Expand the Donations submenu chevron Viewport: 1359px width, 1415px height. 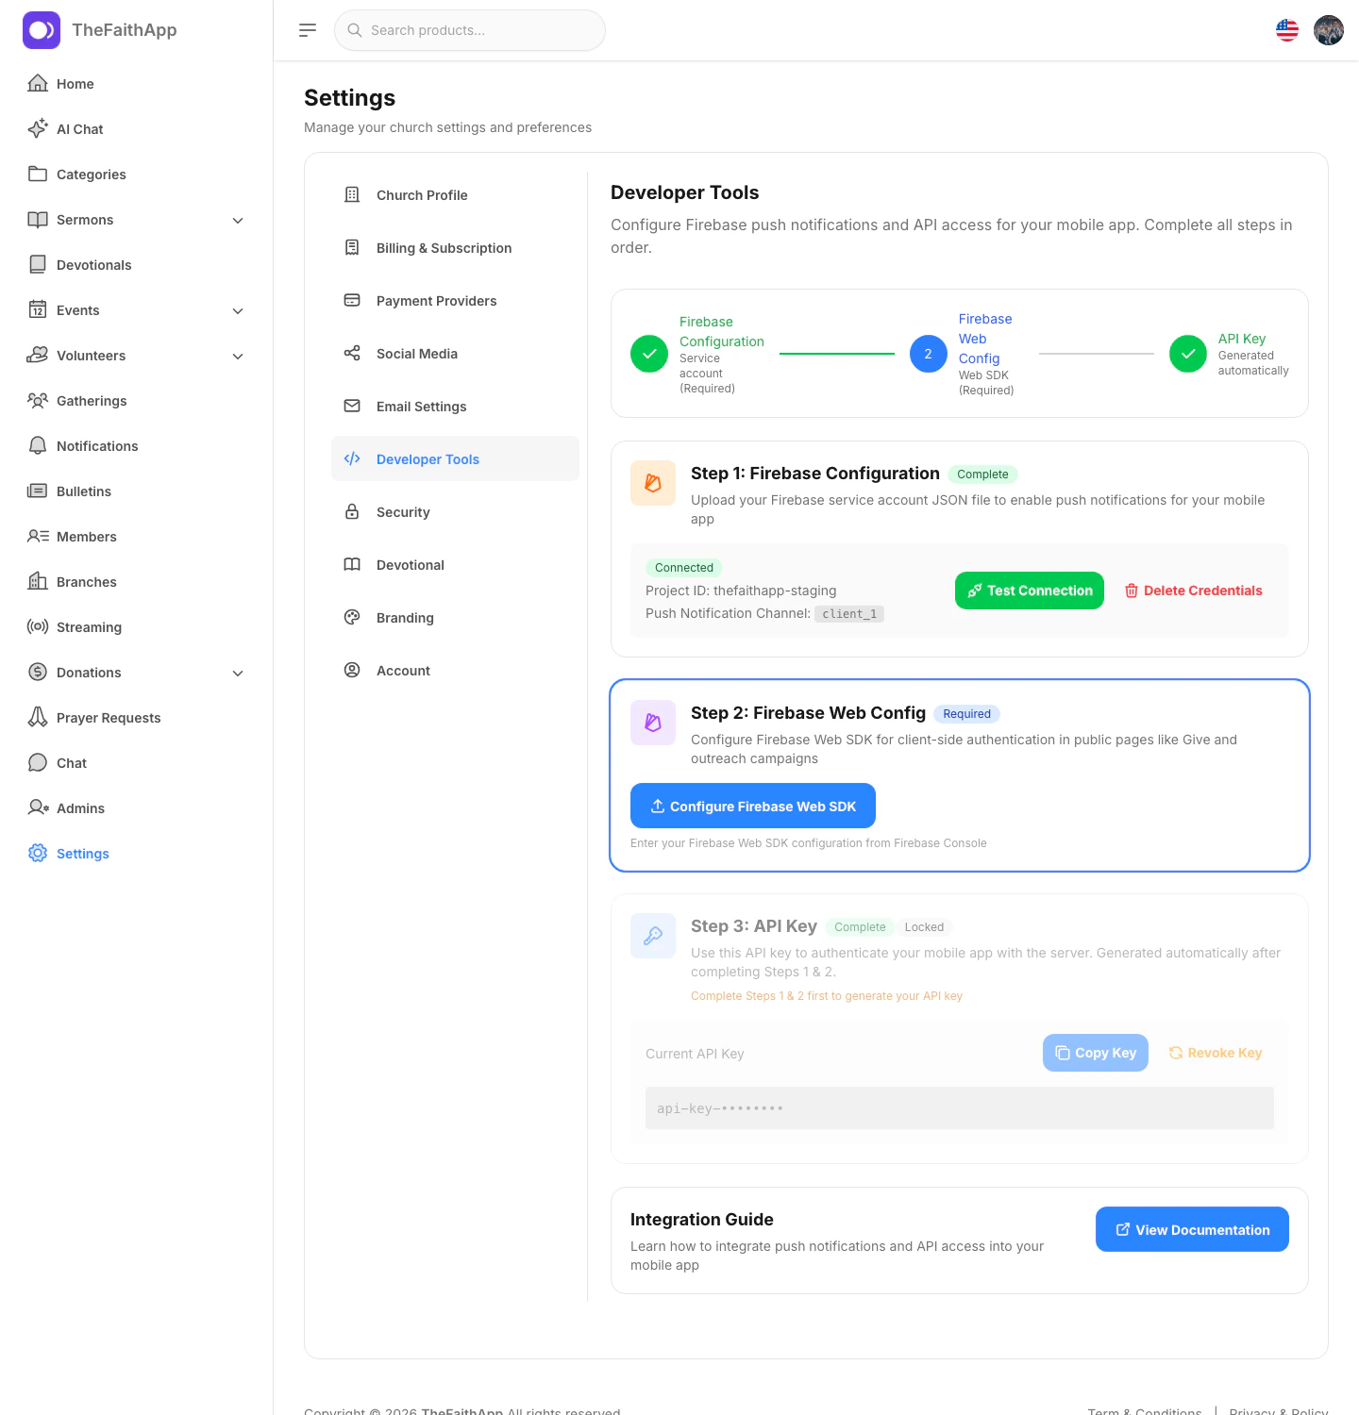(x=238, y=673)
